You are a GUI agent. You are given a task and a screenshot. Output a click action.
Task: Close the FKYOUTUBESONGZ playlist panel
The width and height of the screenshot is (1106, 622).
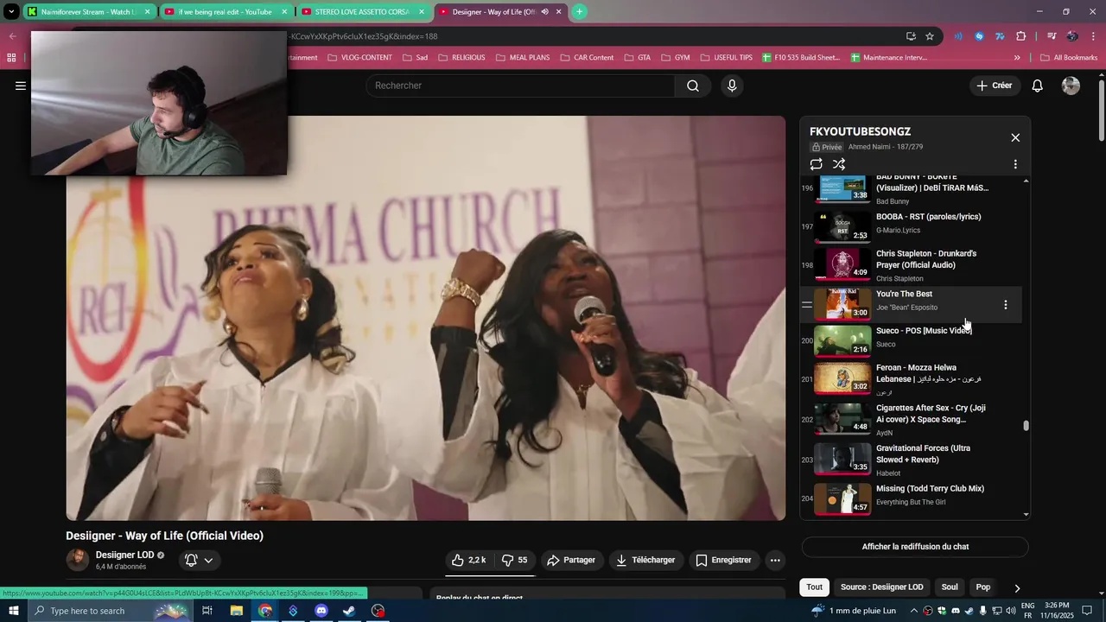click(1015, 137)
